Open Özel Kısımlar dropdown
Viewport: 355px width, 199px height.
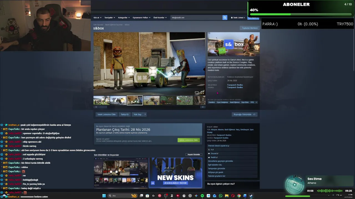(160, 17)
